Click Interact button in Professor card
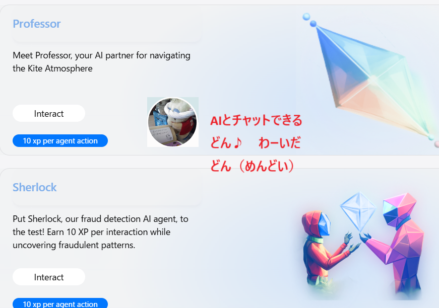 click(49, 113)
